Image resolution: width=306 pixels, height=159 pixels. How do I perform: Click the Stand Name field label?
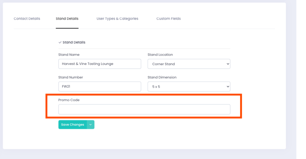69,55
